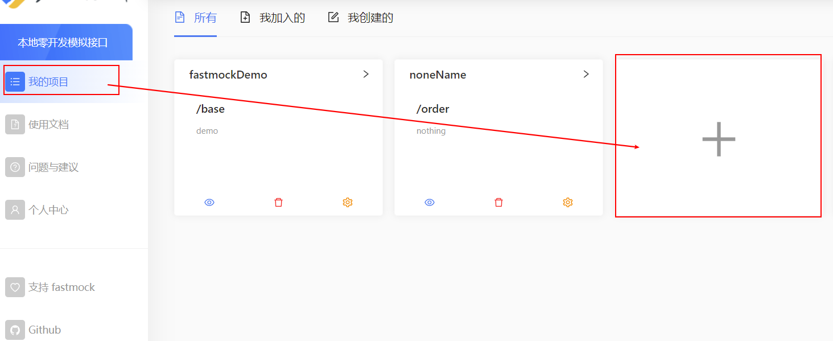Click the heart icon for support fastmock
Viewport: 833px width, 341px height.
pos(15,287)
